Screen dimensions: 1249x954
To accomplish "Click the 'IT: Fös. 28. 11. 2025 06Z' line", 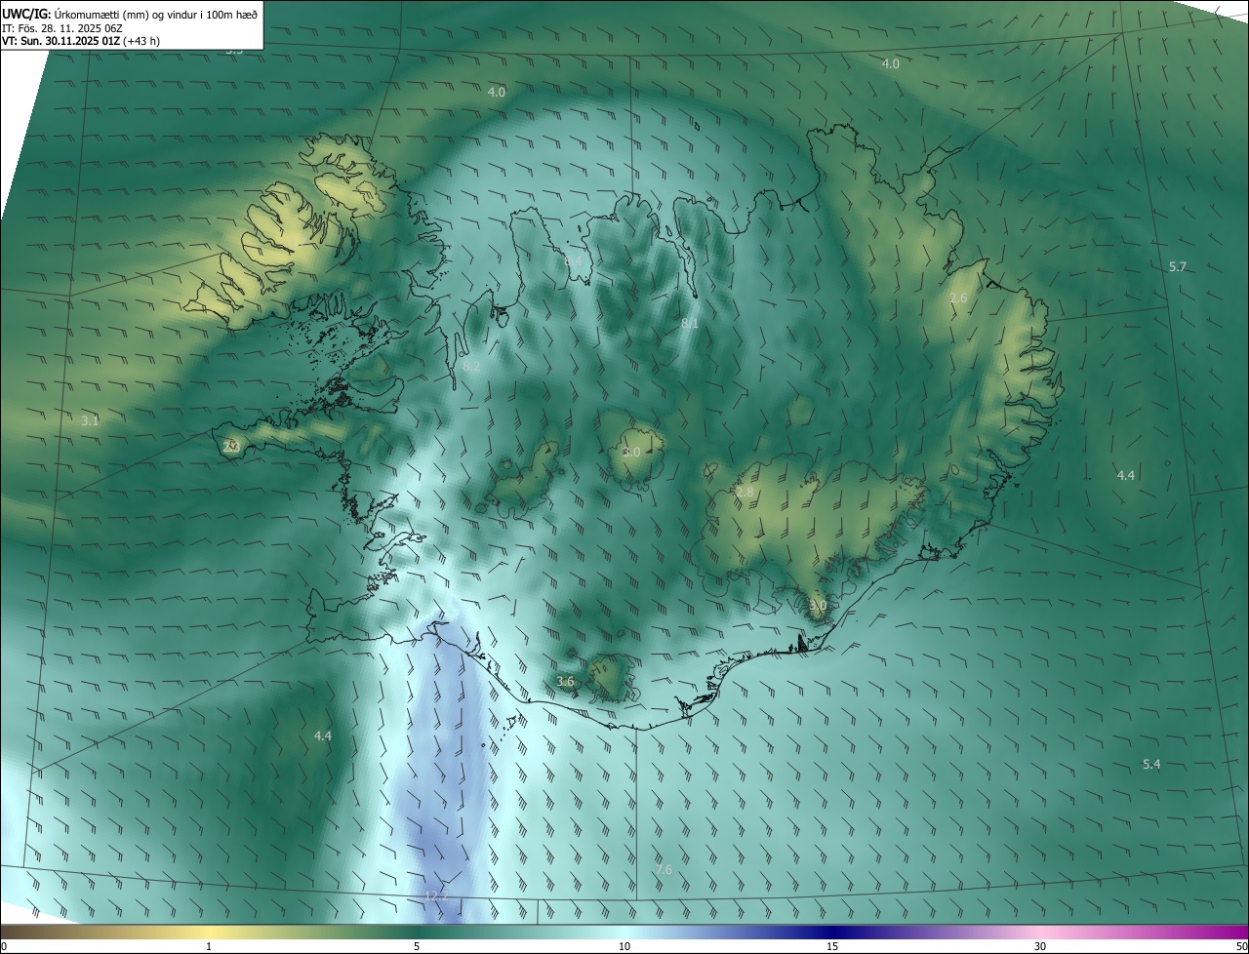I will 61,28.
